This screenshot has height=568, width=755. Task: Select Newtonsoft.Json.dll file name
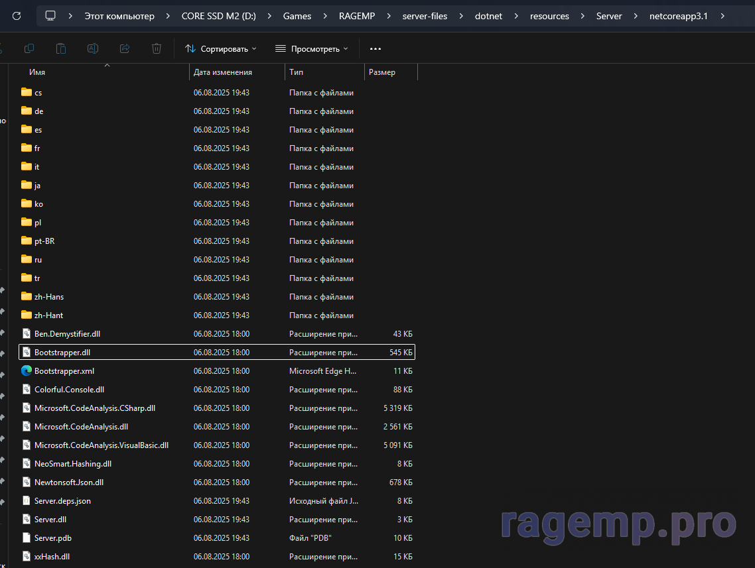(x=69, y=483)
